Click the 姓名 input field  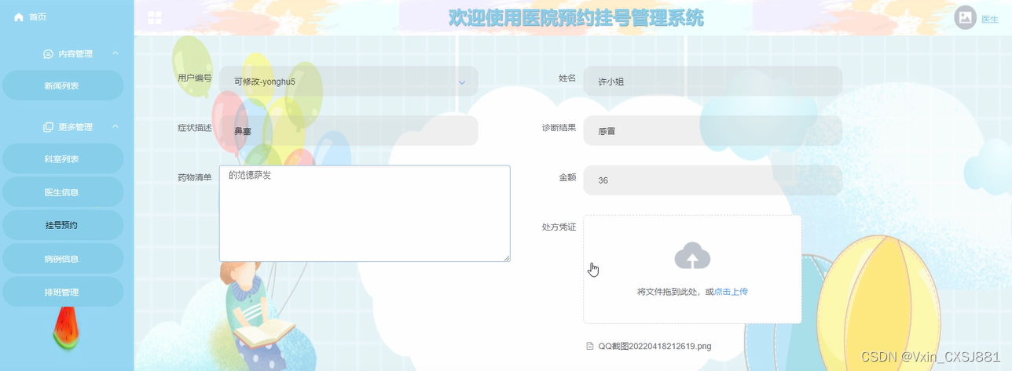pyautogui.click(x=713, y=81)
